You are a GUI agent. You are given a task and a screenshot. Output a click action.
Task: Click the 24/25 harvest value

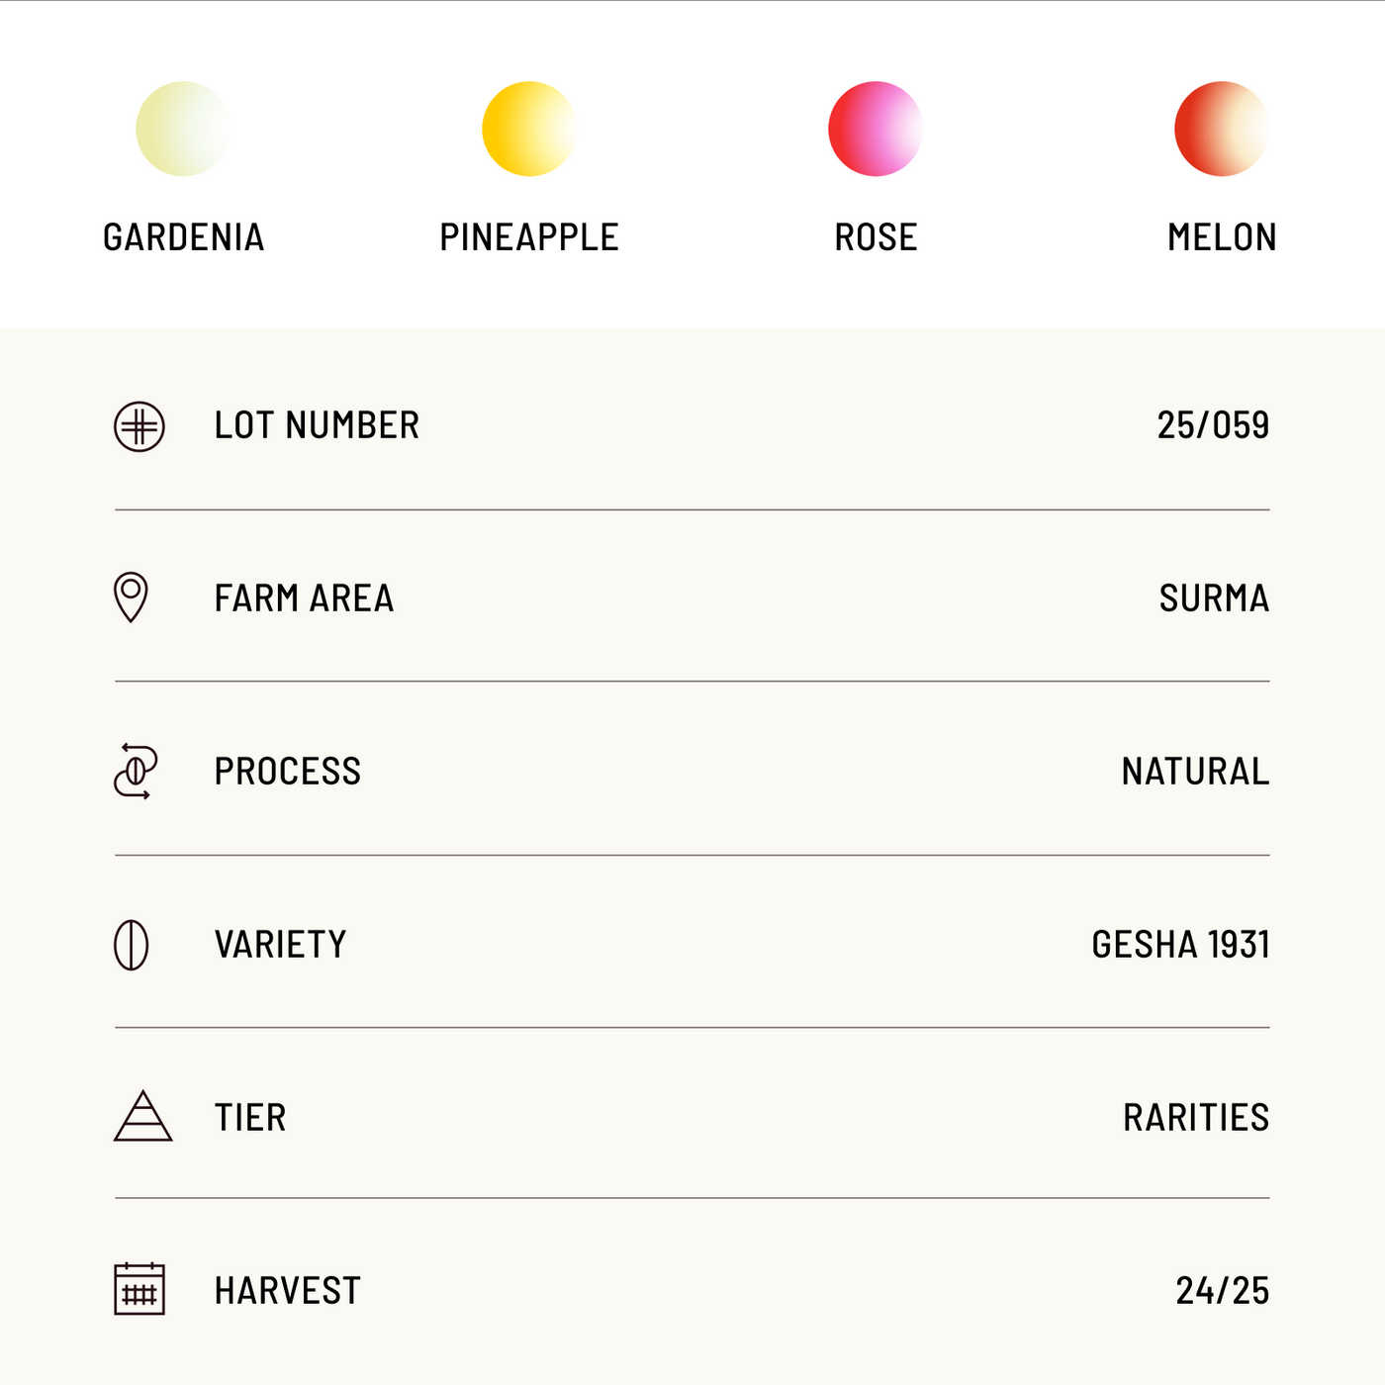tap(1222, 1291)
